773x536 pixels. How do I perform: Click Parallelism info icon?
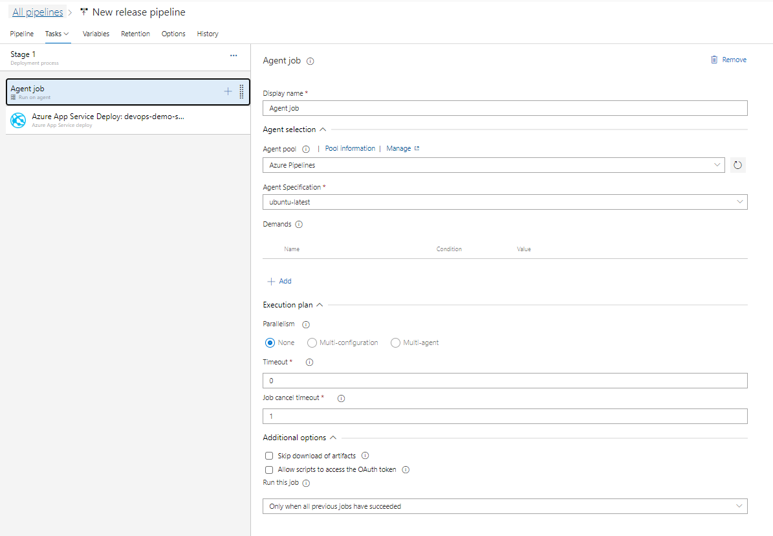(x=306, y=325)
